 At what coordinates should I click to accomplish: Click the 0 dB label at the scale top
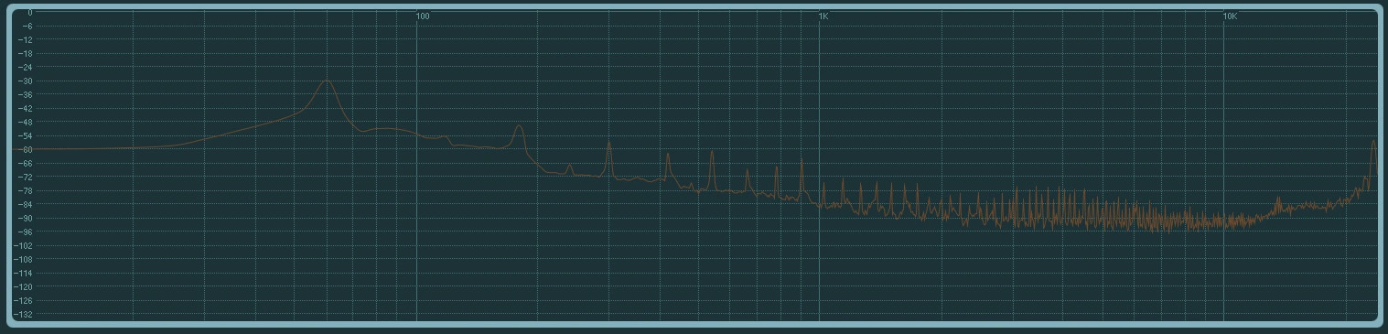point(29,13)
